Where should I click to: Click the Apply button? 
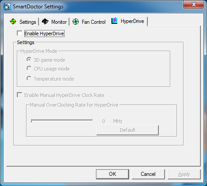pyautogui.click(x=184, y=174)
